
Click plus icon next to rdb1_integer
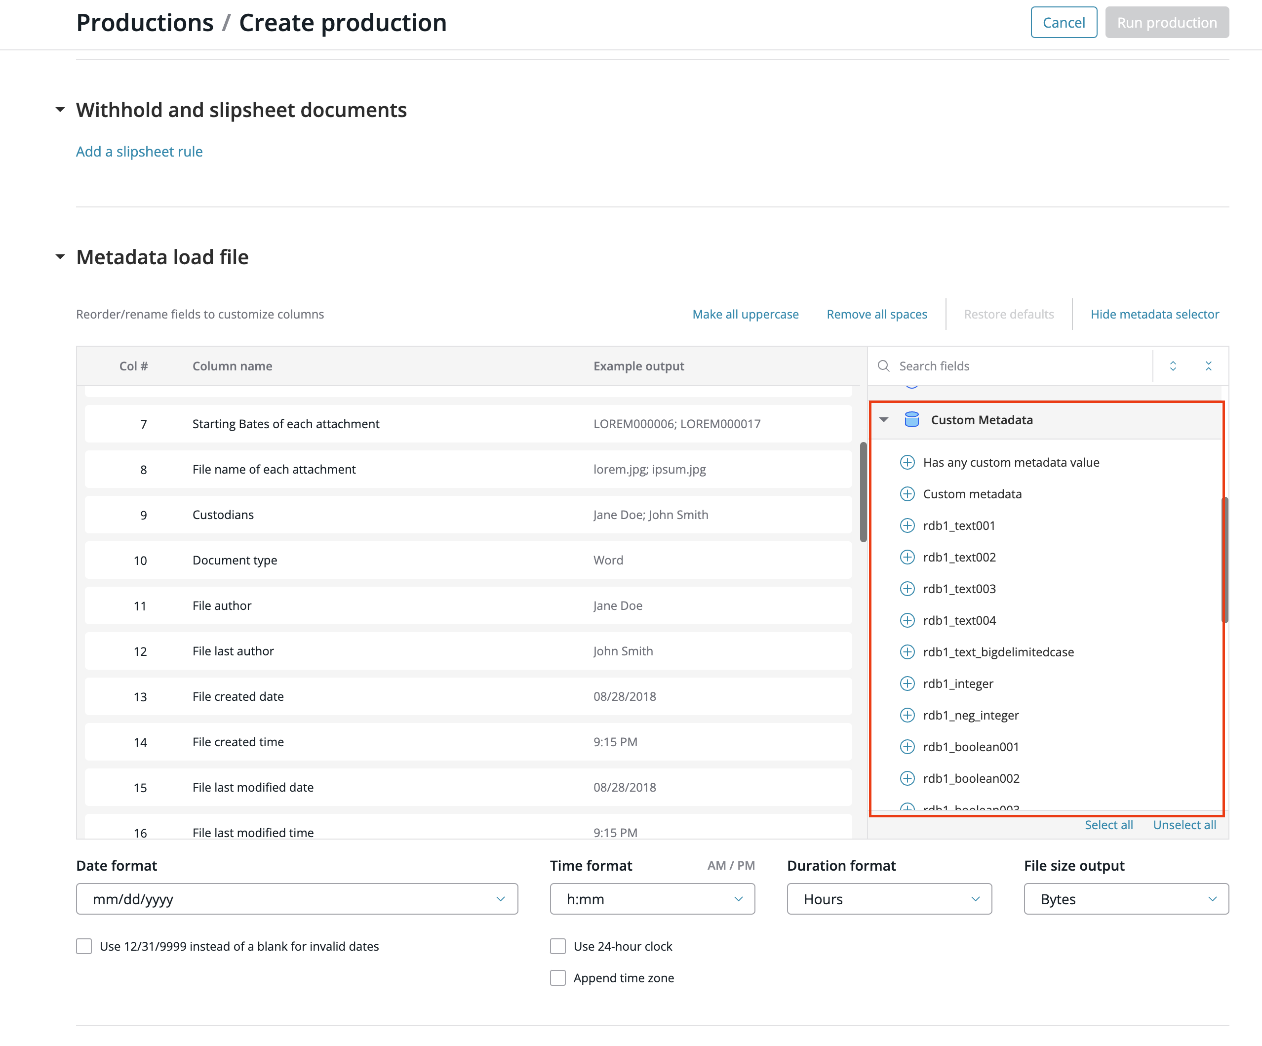[x=907, y=684]
